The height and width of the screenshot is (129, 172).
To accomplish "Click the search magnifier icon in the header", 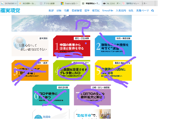I will coord(153,11).
